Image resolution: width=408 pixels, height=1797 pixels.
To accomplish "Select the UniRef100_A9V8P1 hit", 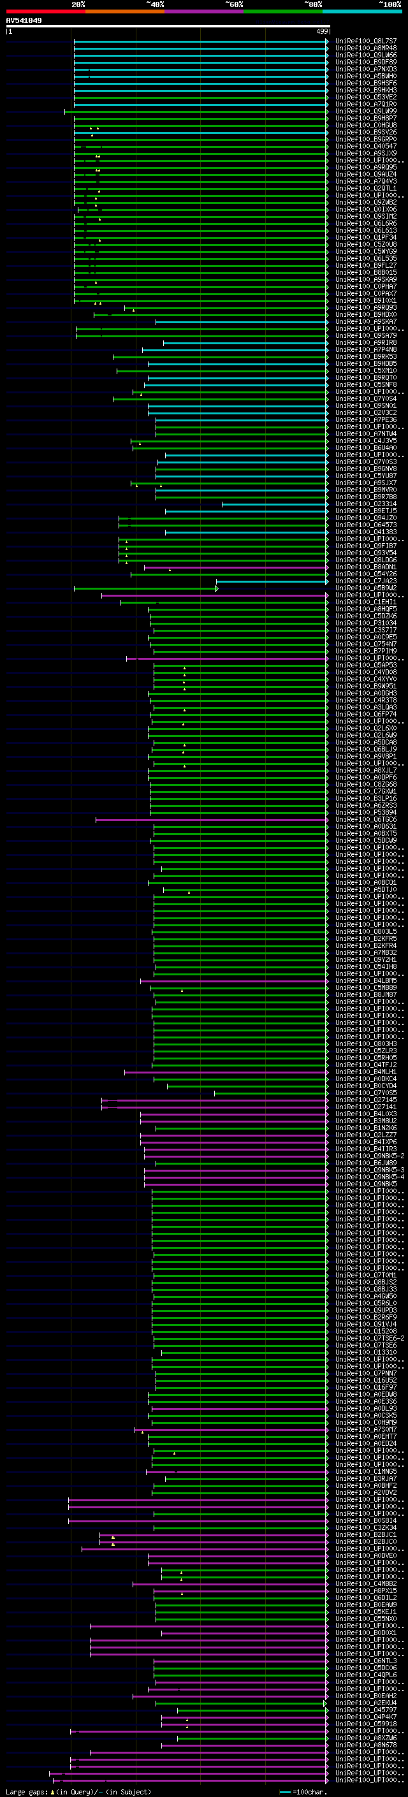I will (x=365, y=756).
